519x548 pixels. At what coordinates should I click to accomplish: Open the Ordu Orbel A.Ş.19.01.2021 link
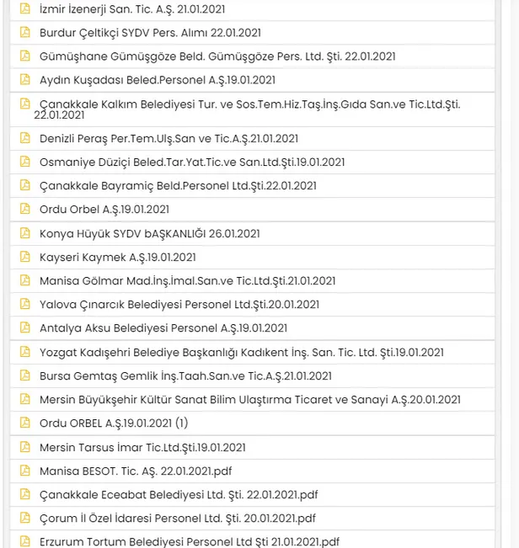104,209
